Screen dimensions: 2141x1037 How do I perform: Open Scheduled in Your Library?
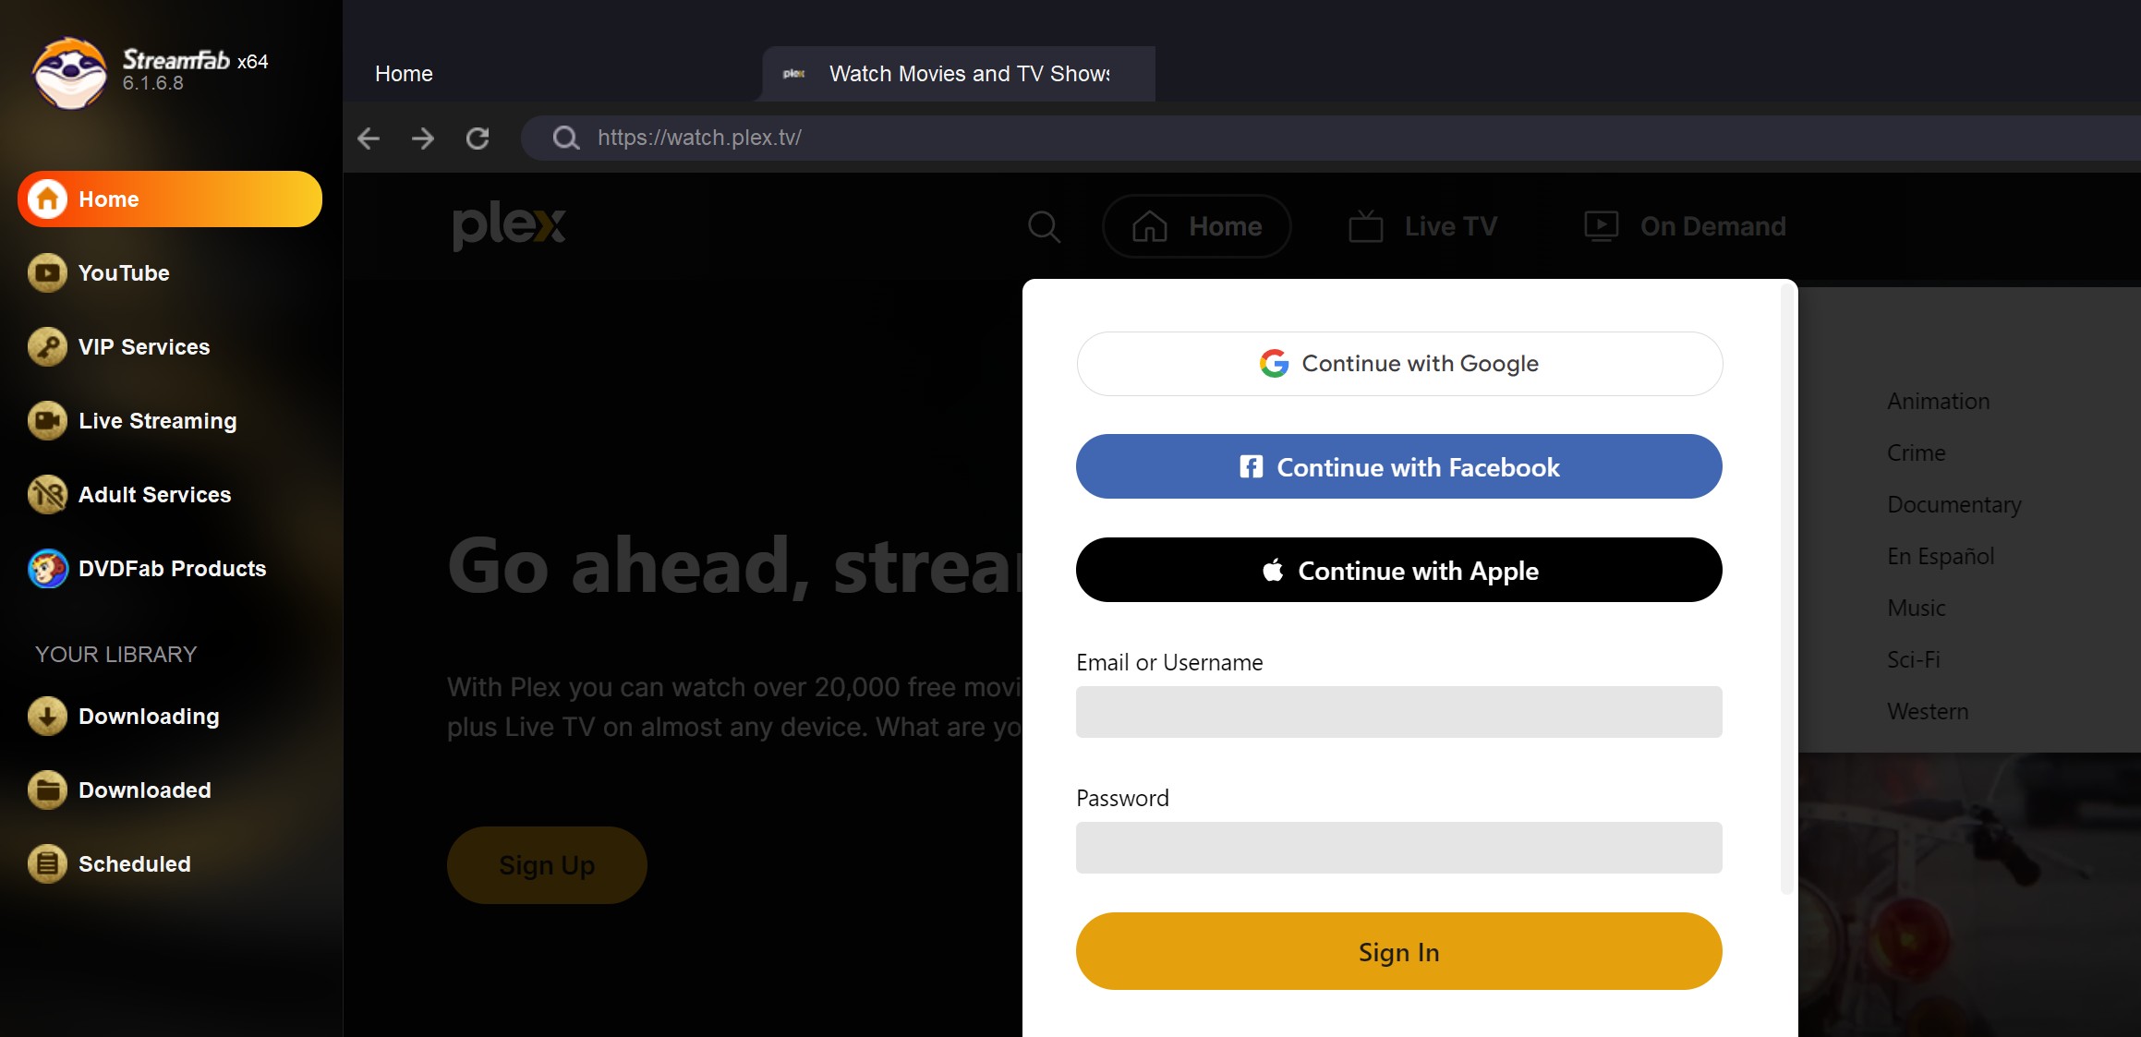click(135, 864)
